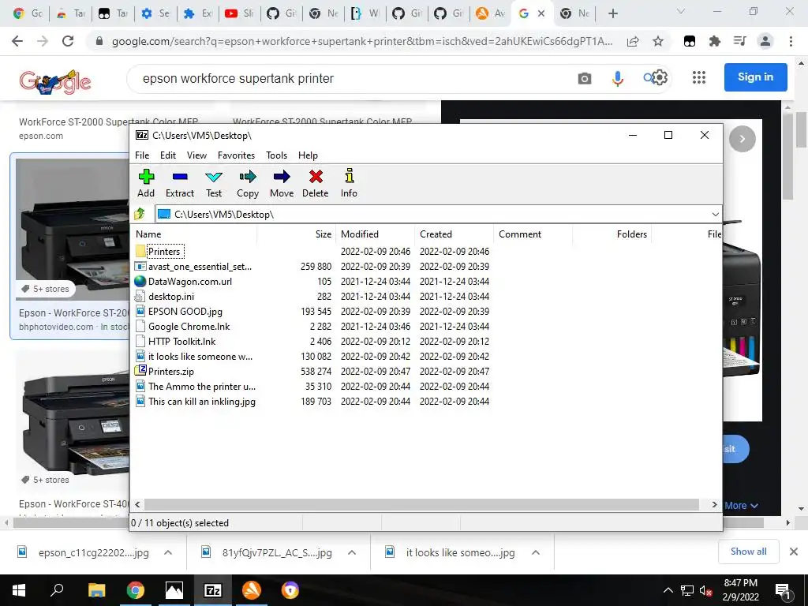The image size is (808, 606).
Task: Switch to the YouTube browser tab
Action: point(238,13)
